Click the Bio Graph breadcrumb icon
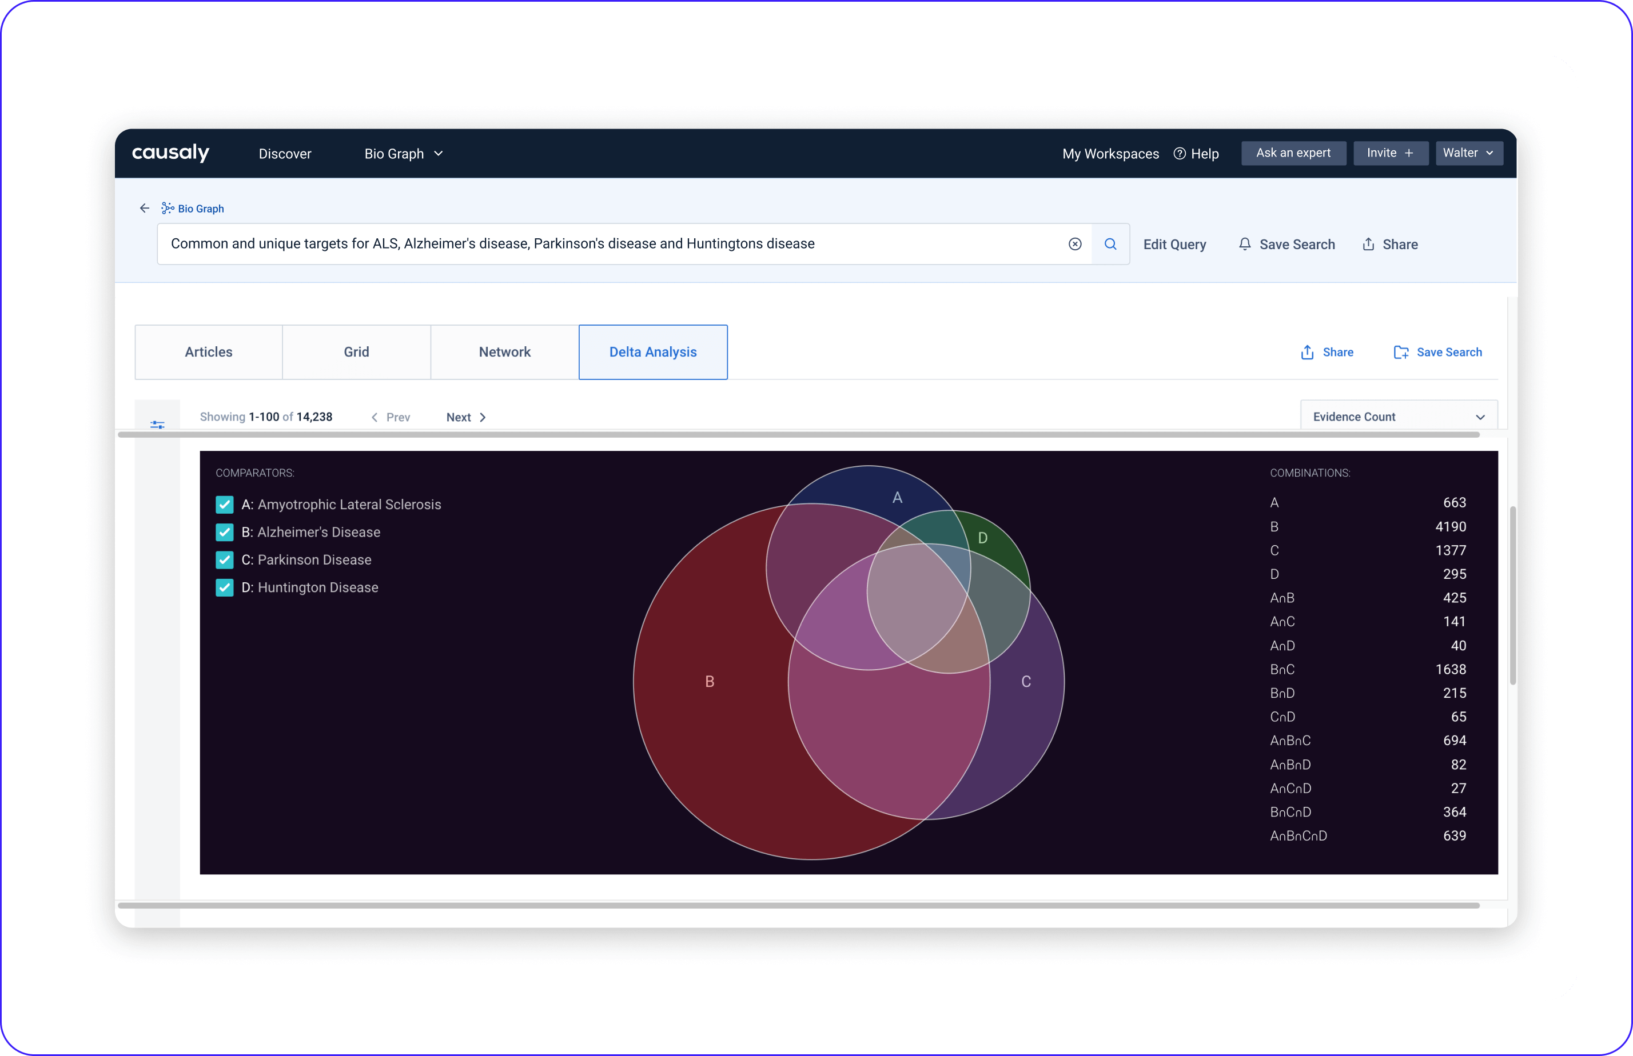This screenshot has width=1633, height=1056. click(168, 208)
